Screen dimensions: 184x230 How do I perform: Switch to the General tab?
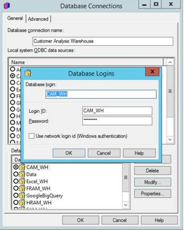click(15, 18)
